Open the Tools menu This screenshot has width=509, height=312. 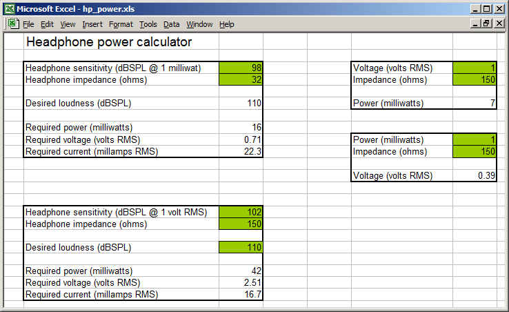pyautogui.click(x=148, y=24)
